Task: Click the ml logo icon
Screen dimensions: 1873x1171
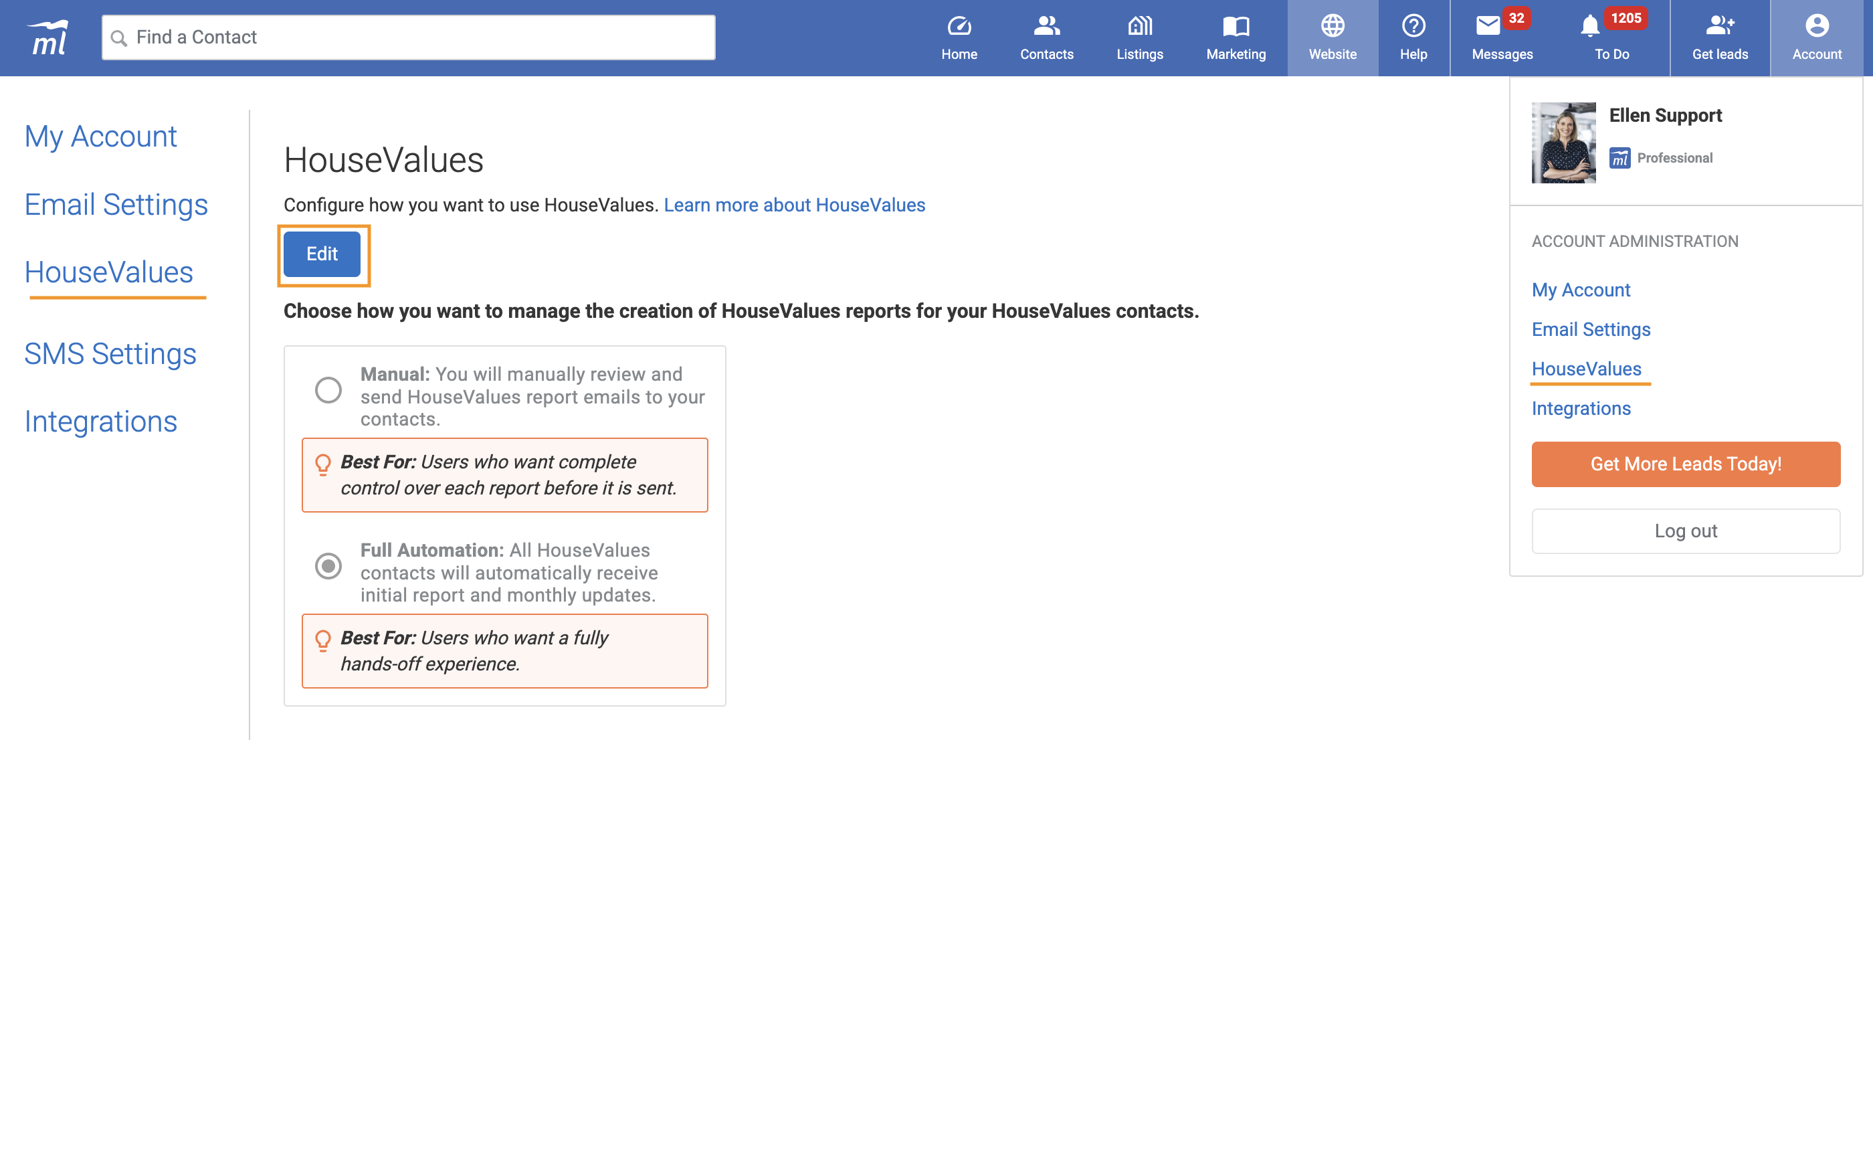Action: pyautogui.click(x=48, y=37)
